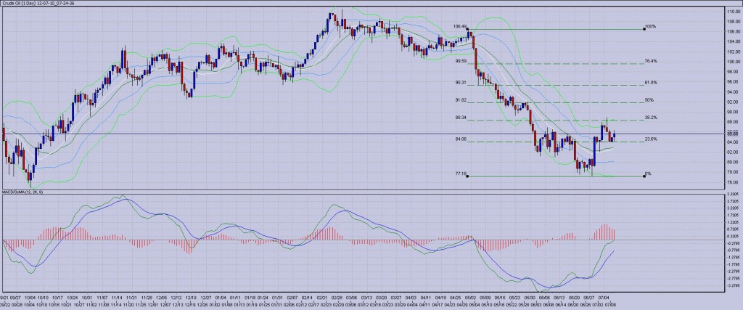The image size is (743, 310).
Task: Click the MACD/OsMA indicator label
Action: pyautogui.click(x=22, y=192)
